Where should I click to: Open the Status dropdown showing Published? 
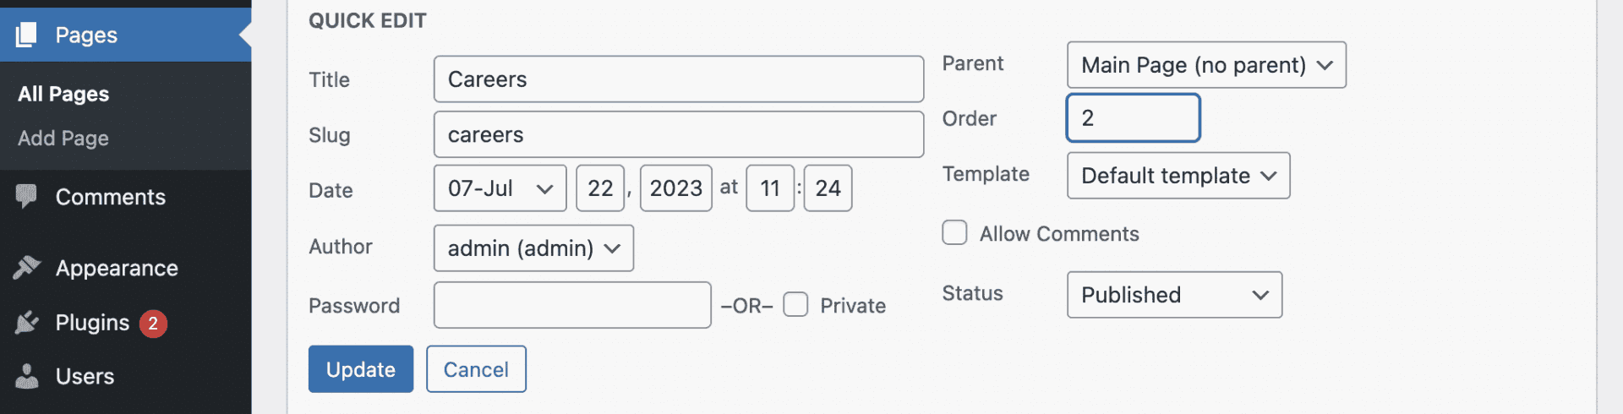(x=1173, y=295)
